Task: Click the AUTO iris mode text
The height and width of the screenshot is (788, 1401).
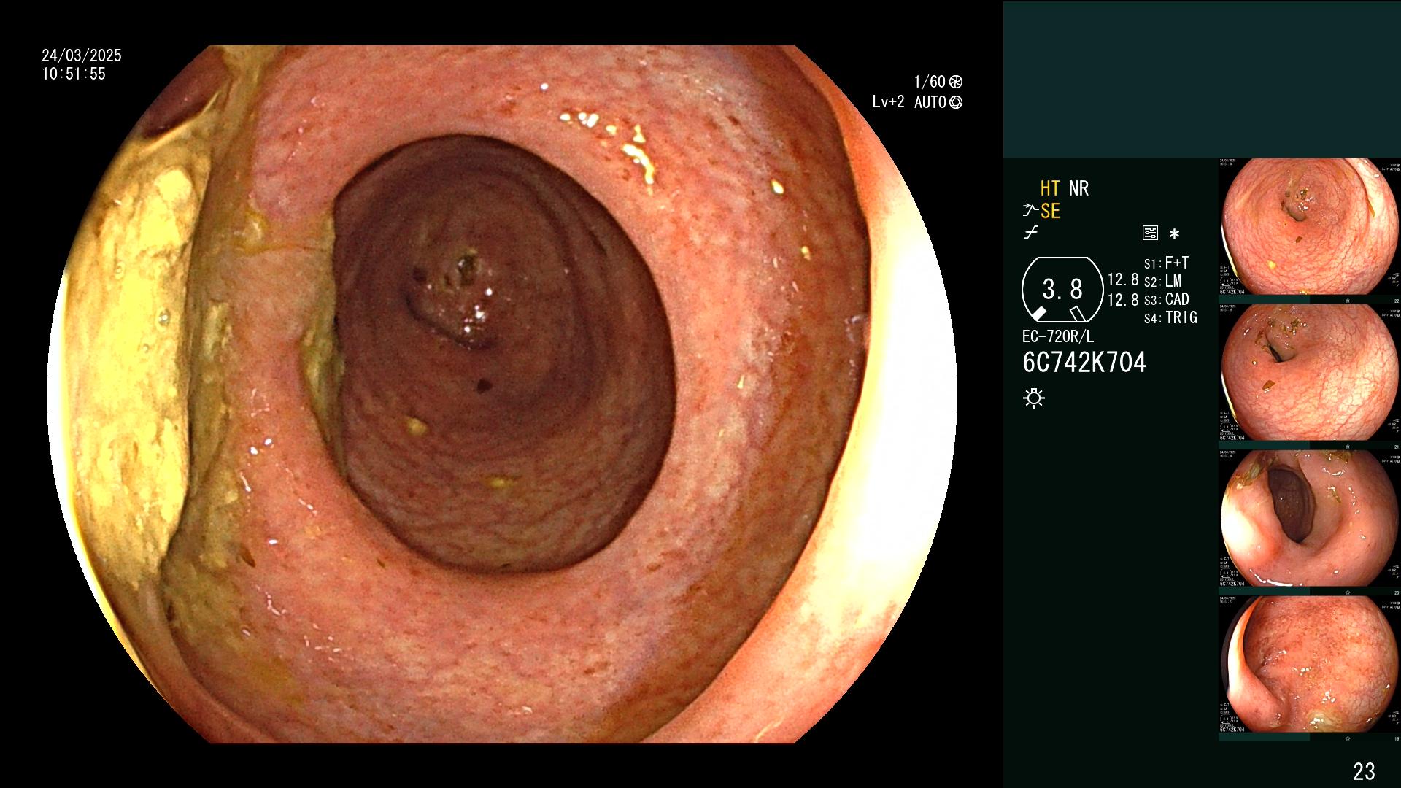Action: click(930, 102)
